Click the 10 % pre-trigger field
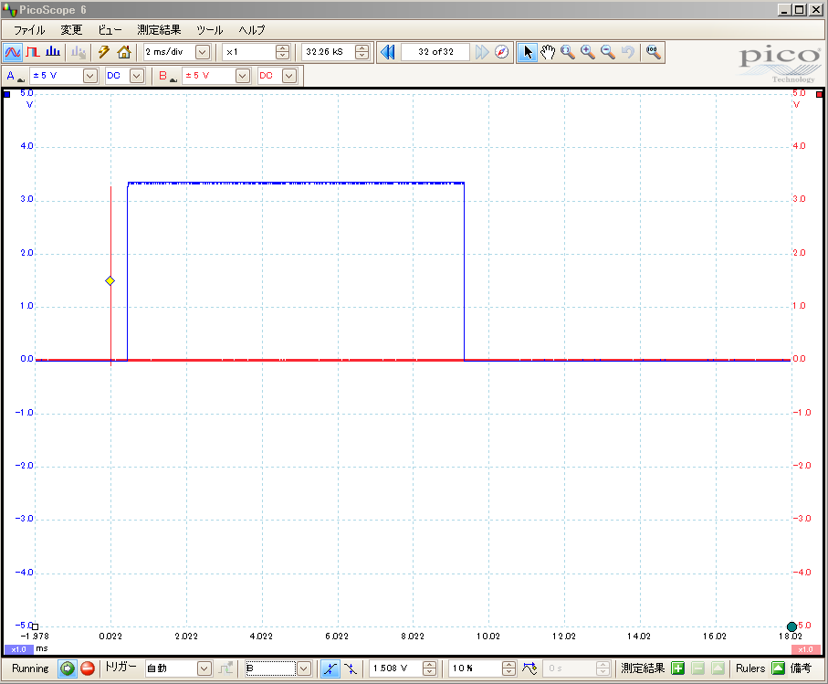This screenshot has height=684, width=828. click(x=475, y=668)
